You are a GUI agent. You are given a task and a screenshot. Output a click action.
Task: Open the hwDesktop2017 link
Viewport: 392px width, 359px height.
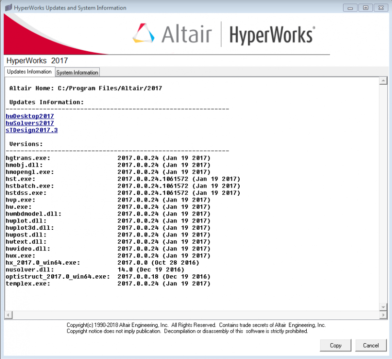30,116
